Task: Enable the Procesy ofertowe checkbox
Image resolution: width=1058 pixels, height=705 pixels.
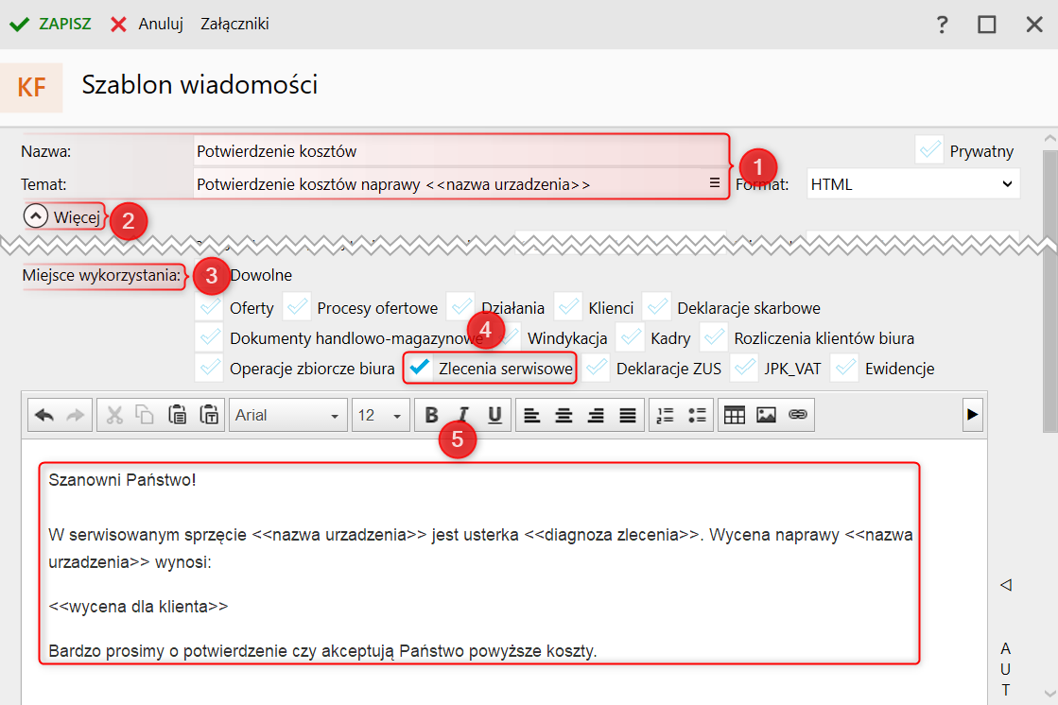Action: [297, 308]
